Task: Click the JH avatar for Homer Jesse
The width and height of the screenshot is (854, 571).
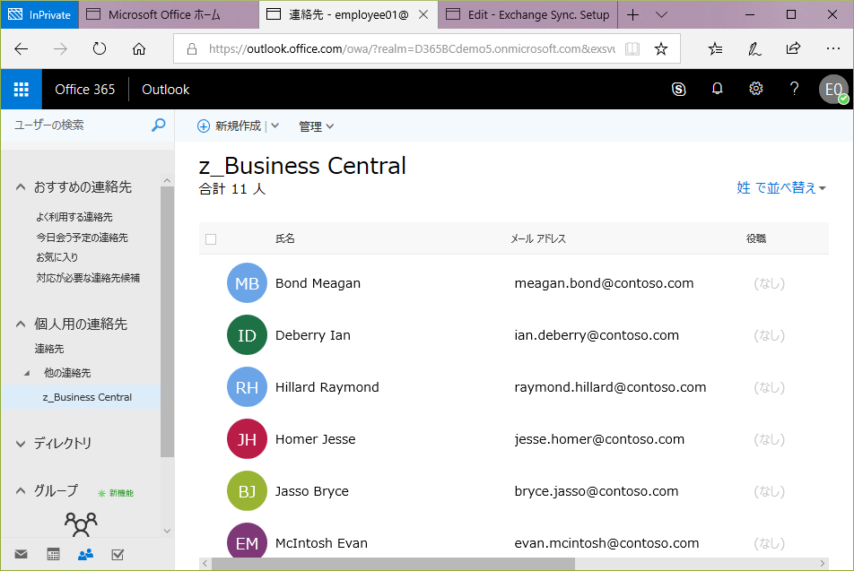Action: [x=247, y=438]
